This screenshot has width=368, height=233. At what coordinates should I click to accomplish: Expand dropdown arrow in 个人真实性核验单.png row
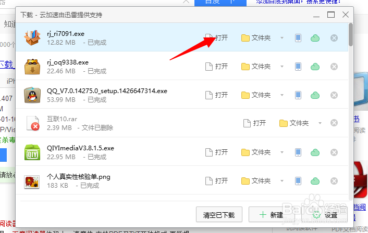282,181
